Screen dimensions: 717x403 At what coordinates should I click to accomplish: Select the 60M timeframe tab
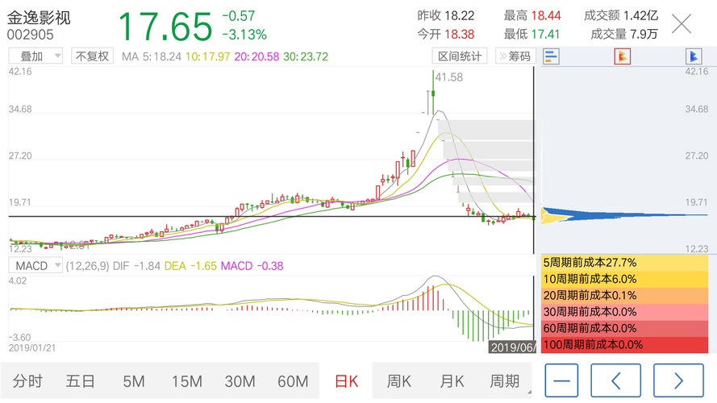pyautogui.click(x=293, y=380)
